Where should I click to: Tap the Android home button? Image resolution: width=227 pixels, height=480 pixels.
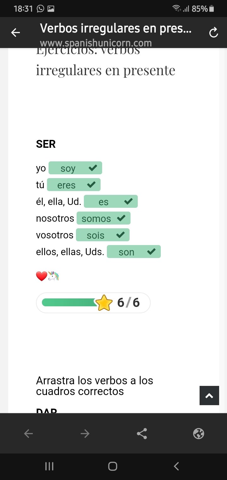click(x=113, y=466)
